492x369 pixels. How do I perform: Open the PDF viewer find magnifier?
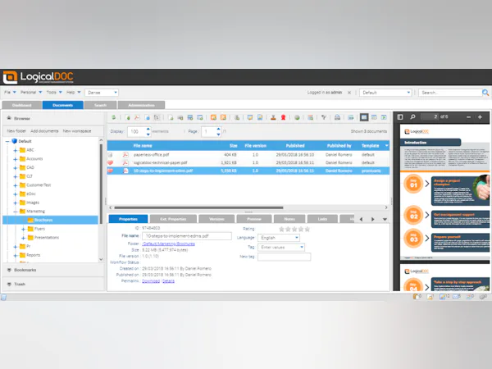point(413,117)
